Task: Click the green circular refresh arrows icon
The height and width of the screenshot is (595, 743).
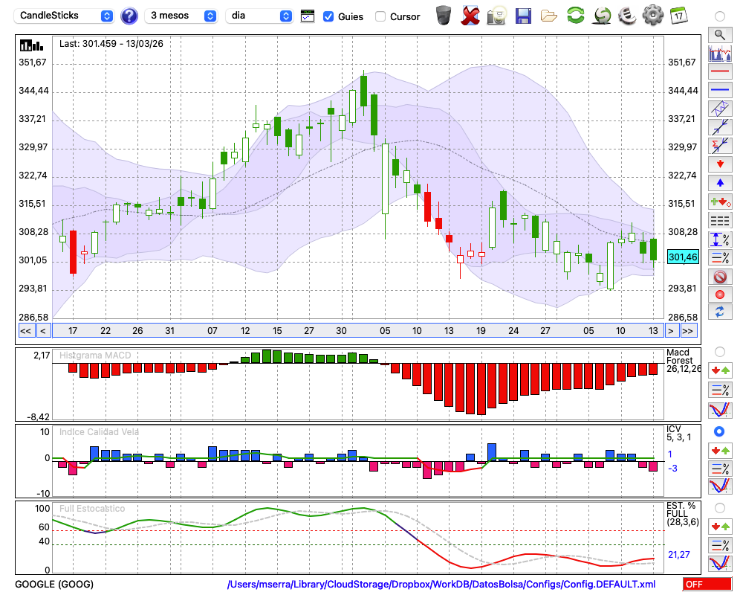Action: pyautogui.click(x=575, y=16)
